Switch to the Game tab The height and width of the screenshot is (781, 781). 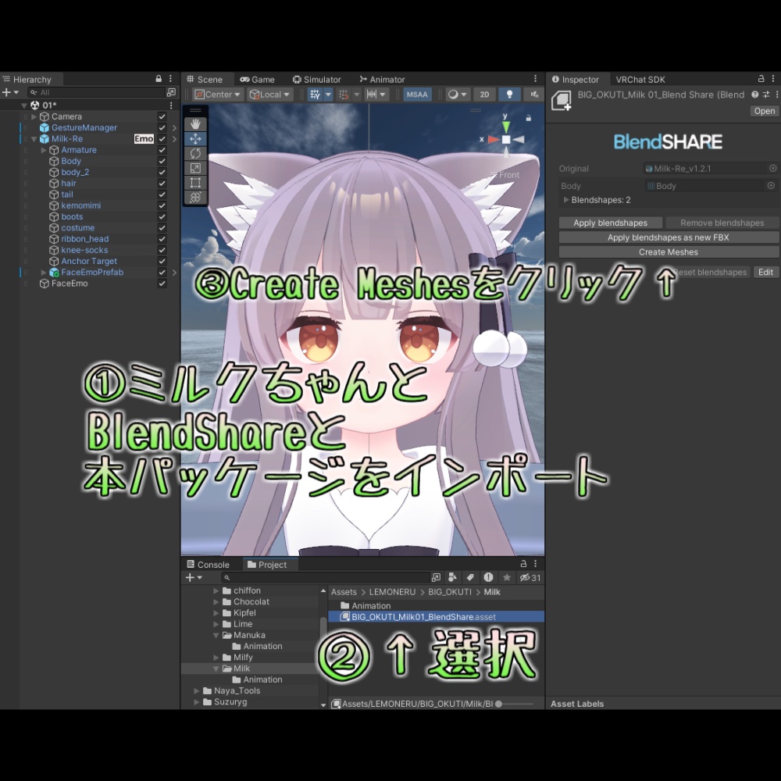(257, 79)
